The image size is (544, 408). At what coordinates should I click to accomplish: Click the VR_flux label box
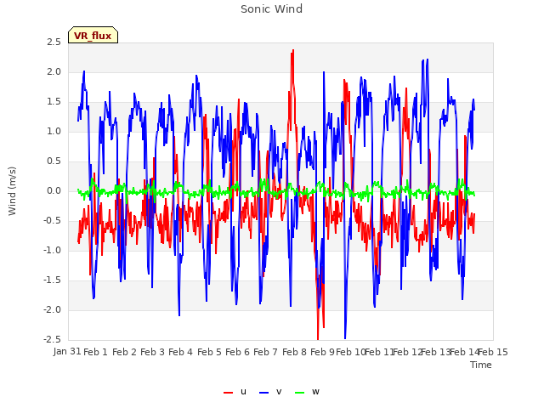tap(93, 35)
